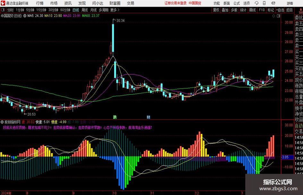Switch to the 60分钟 period tab
The image size is (303, 195).
(65, 10)
